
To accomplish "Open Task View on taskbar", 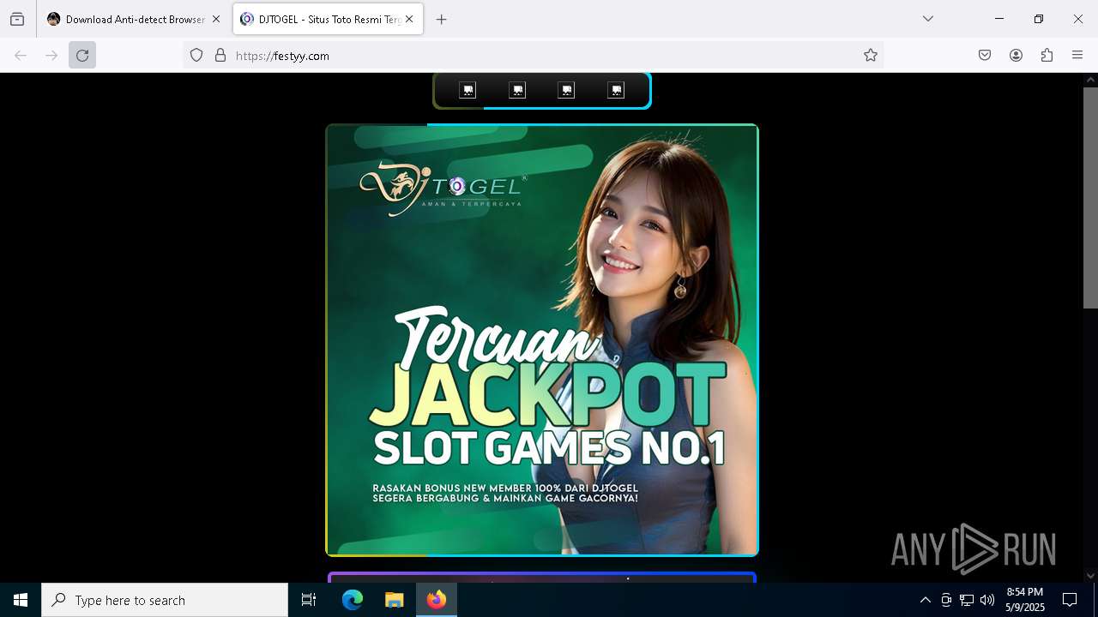I will (x=309, y=600).
